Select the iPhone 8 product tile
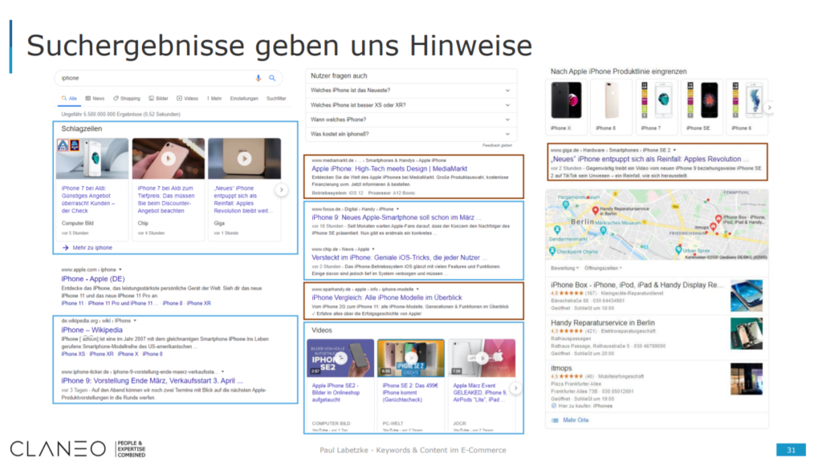 (611, 107)
